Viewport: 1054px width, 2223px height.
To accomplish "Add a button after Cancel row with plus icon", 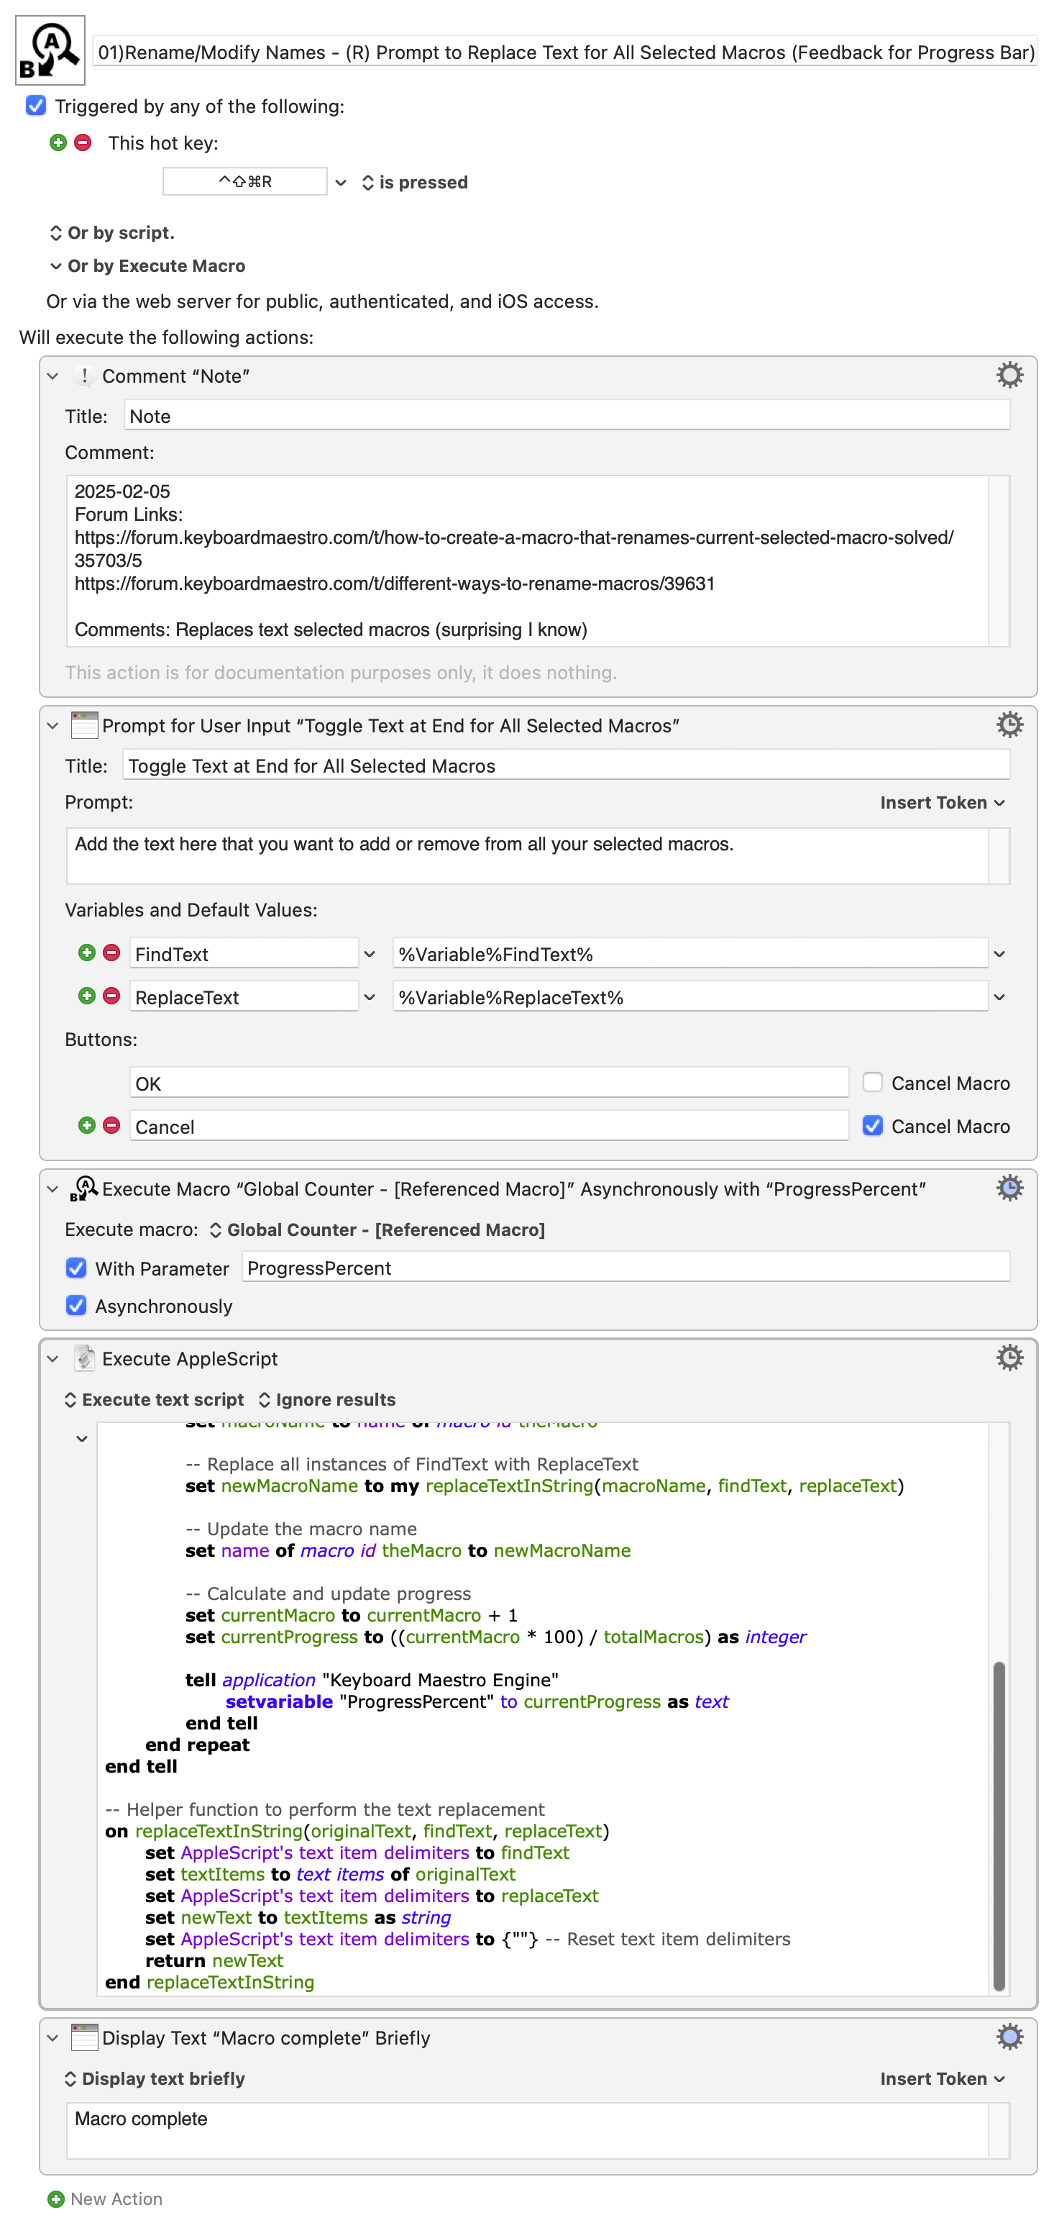I will tap(86, 1125).
